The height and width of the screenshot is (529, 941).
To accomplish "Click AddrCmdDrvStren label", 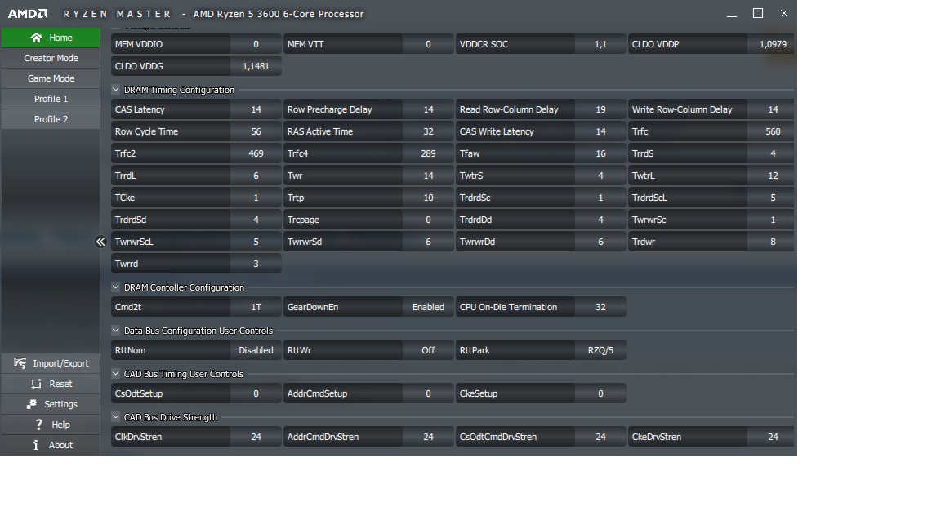I will point(323,438).
